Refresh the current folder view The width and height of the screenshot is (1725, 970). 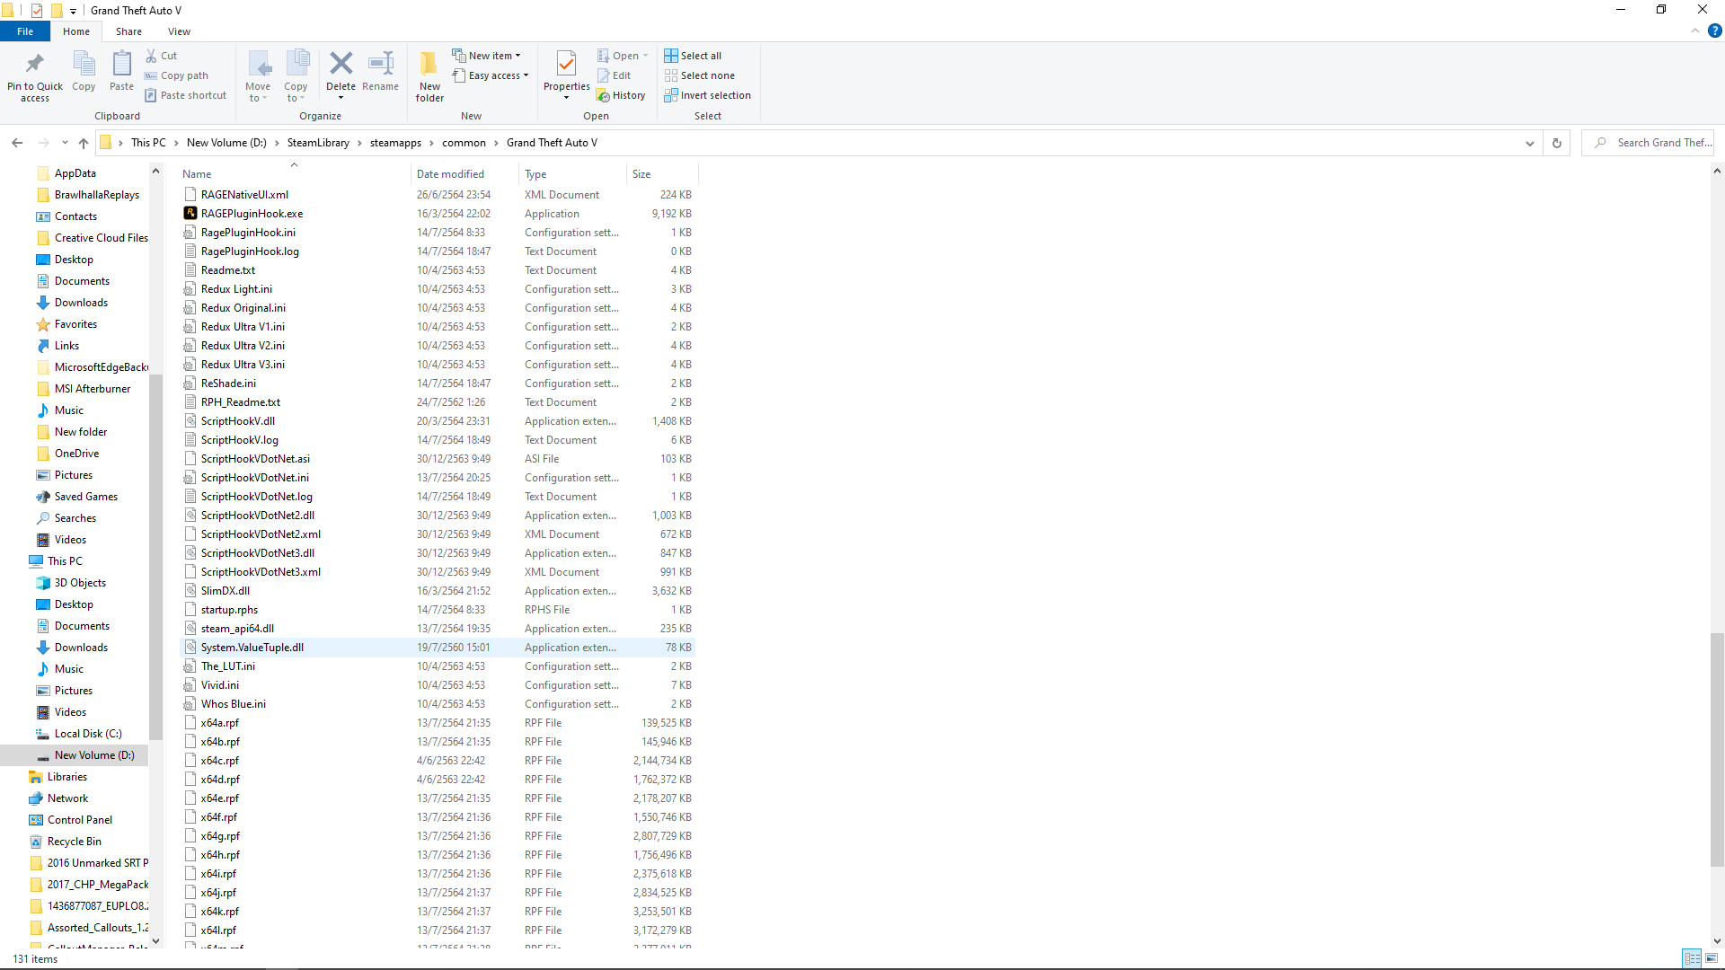pos(1557,143)
